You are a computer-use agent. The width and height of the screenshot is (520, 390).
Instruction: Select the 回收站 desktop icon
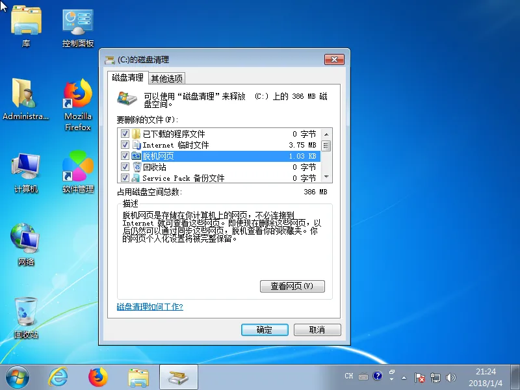coord(26,318)
